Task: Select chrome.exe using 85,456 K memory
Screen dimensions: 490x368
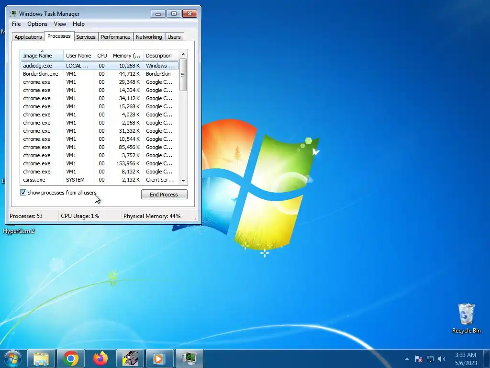Action: coord(100,147)
